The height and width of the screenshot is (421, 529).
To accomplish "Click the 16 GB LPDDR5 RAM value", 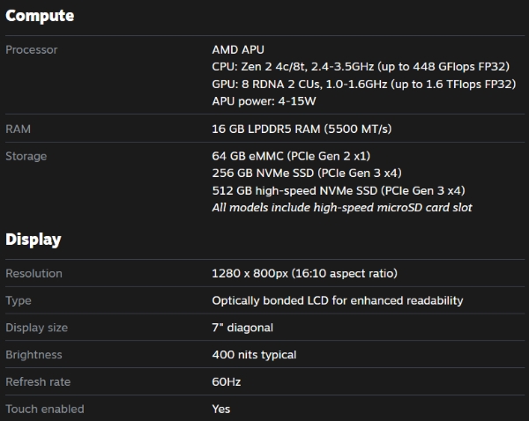I will [x=302, y=129].
